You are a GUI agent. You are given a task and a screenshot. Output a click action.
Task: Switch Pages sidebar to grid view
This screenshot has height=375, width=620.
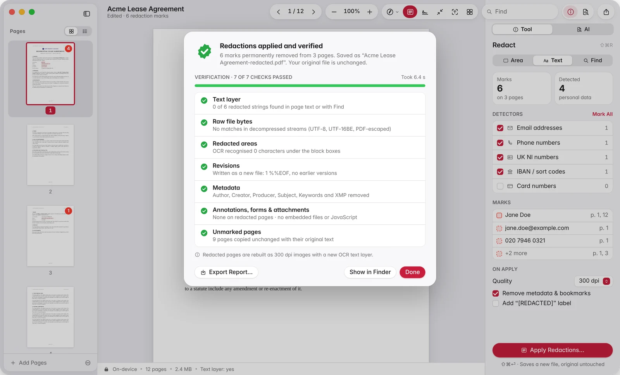71,31
